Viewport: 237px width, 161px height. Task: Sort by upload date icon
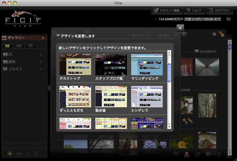tap(184, 35)
